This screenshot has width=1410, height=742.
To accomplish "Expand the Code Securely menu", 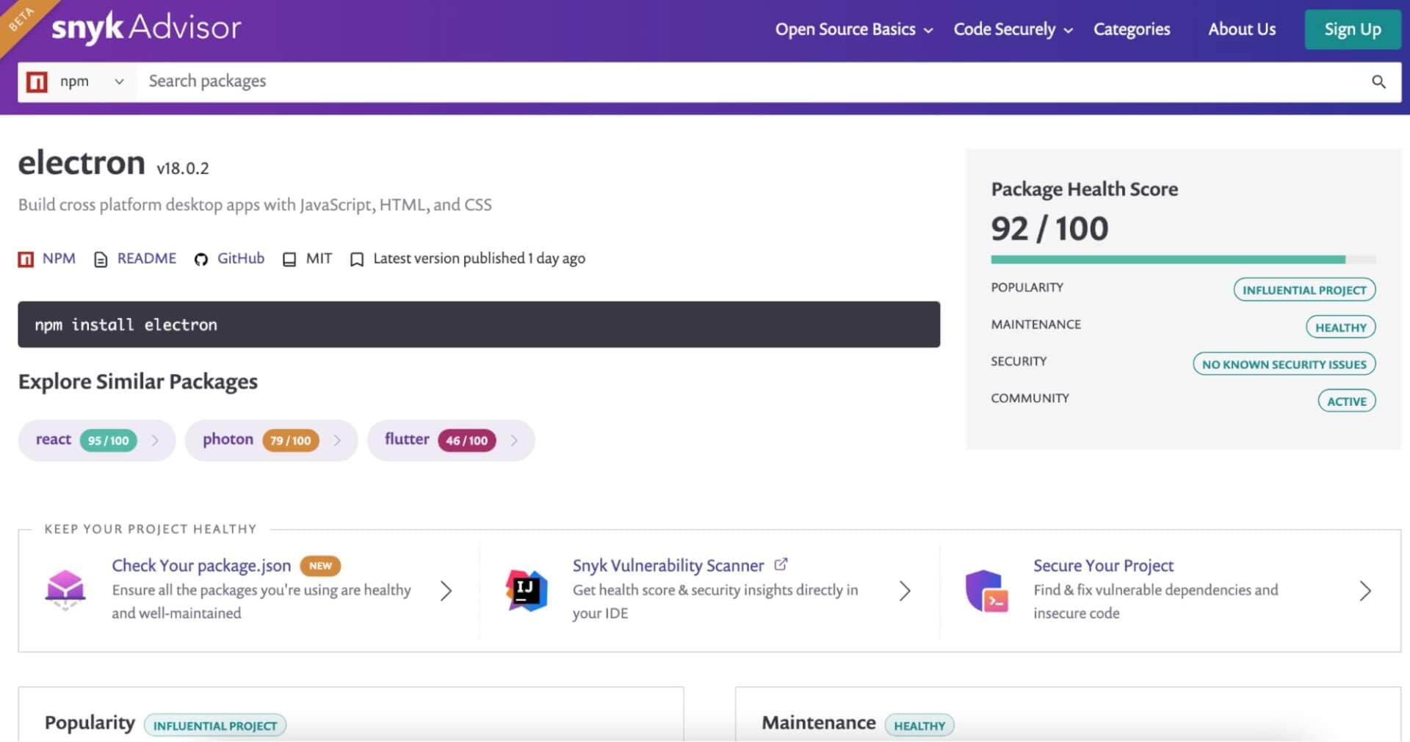I will [x=1013, y=29].
